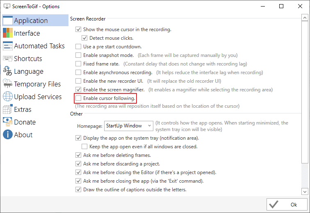Toggle Ask me before closing the Editor

(x=78, y=172)
